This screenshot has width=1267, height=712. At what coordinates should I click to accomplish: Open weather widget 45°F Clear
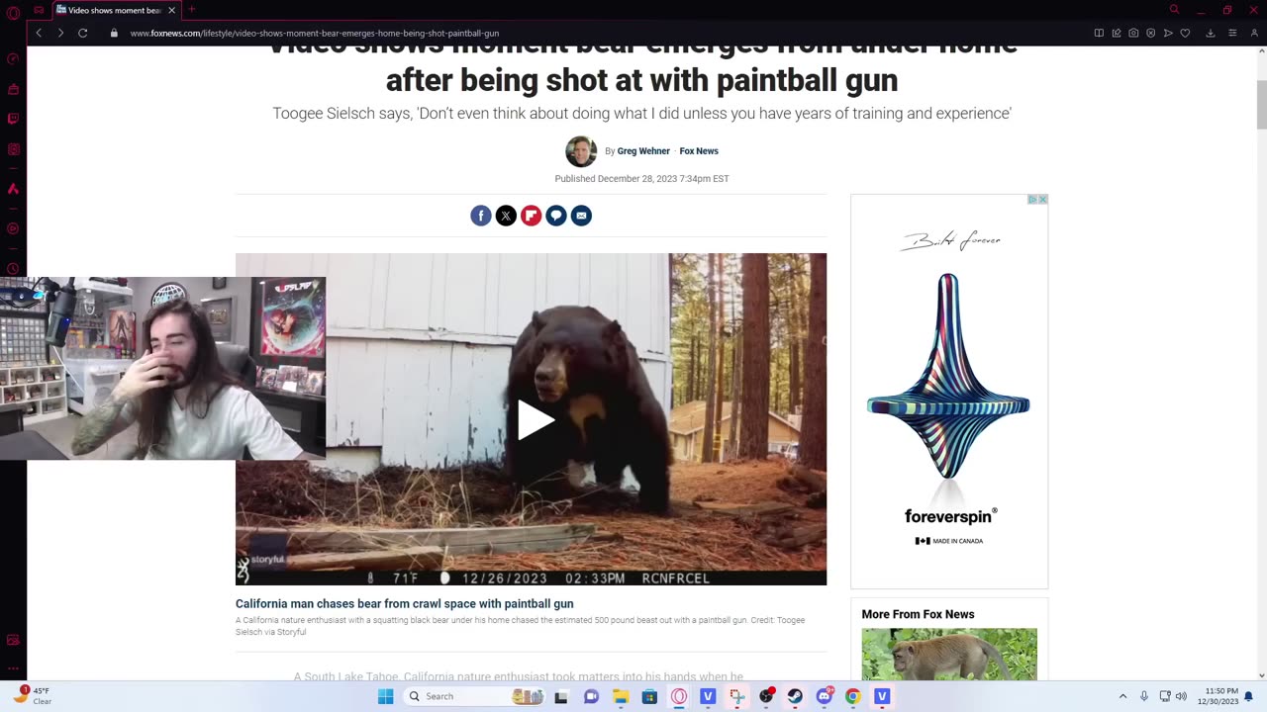tap(32, 696)
